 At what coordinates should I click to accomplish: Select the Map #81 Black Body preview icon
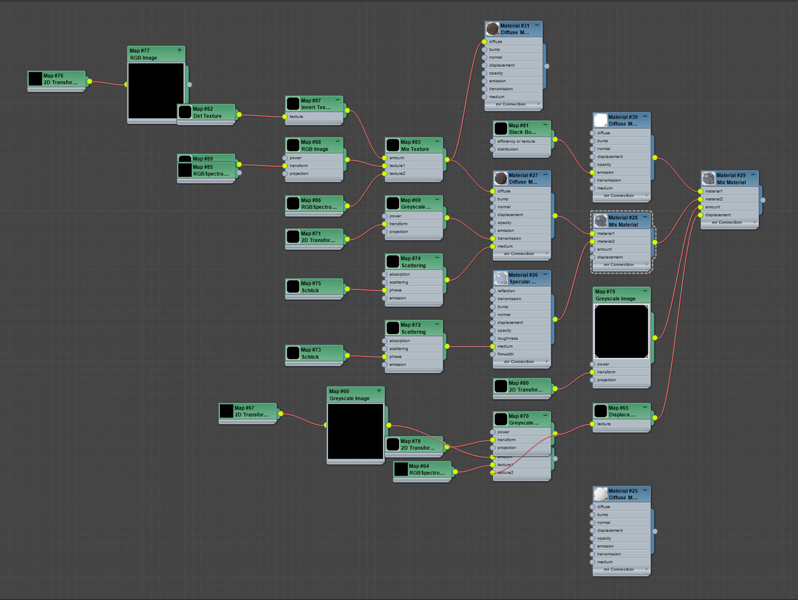[x=501, y=128]
